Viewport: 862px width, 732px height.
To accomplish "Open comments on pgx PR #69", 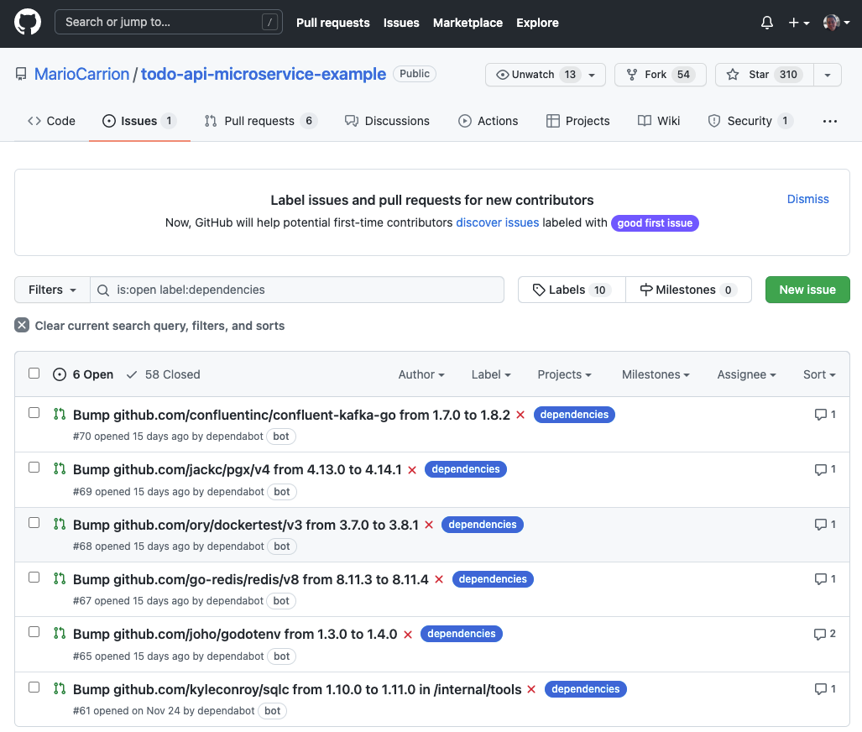I will pos(825,469).
